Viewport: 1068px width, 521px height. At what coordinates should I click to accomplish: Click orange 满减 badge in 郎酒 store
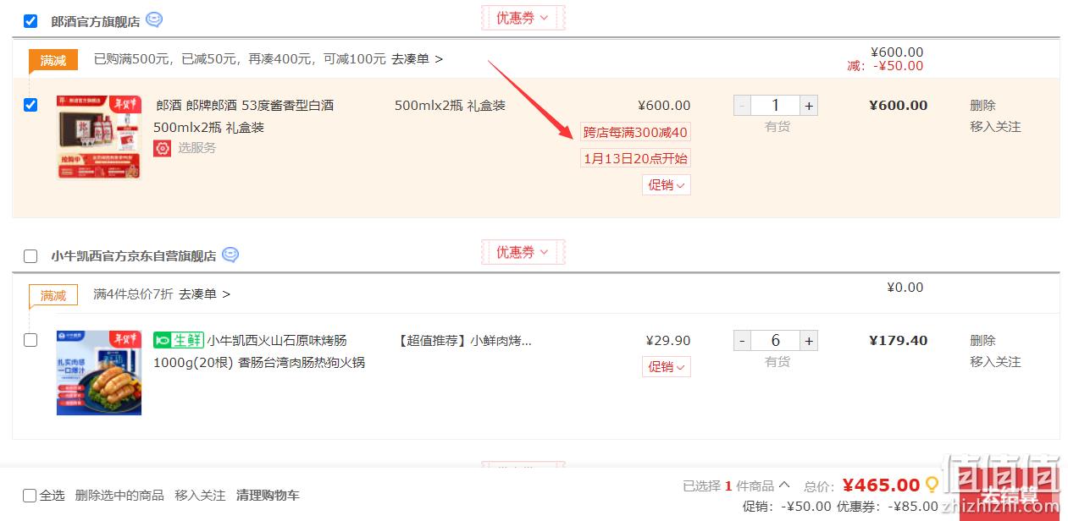53,60
